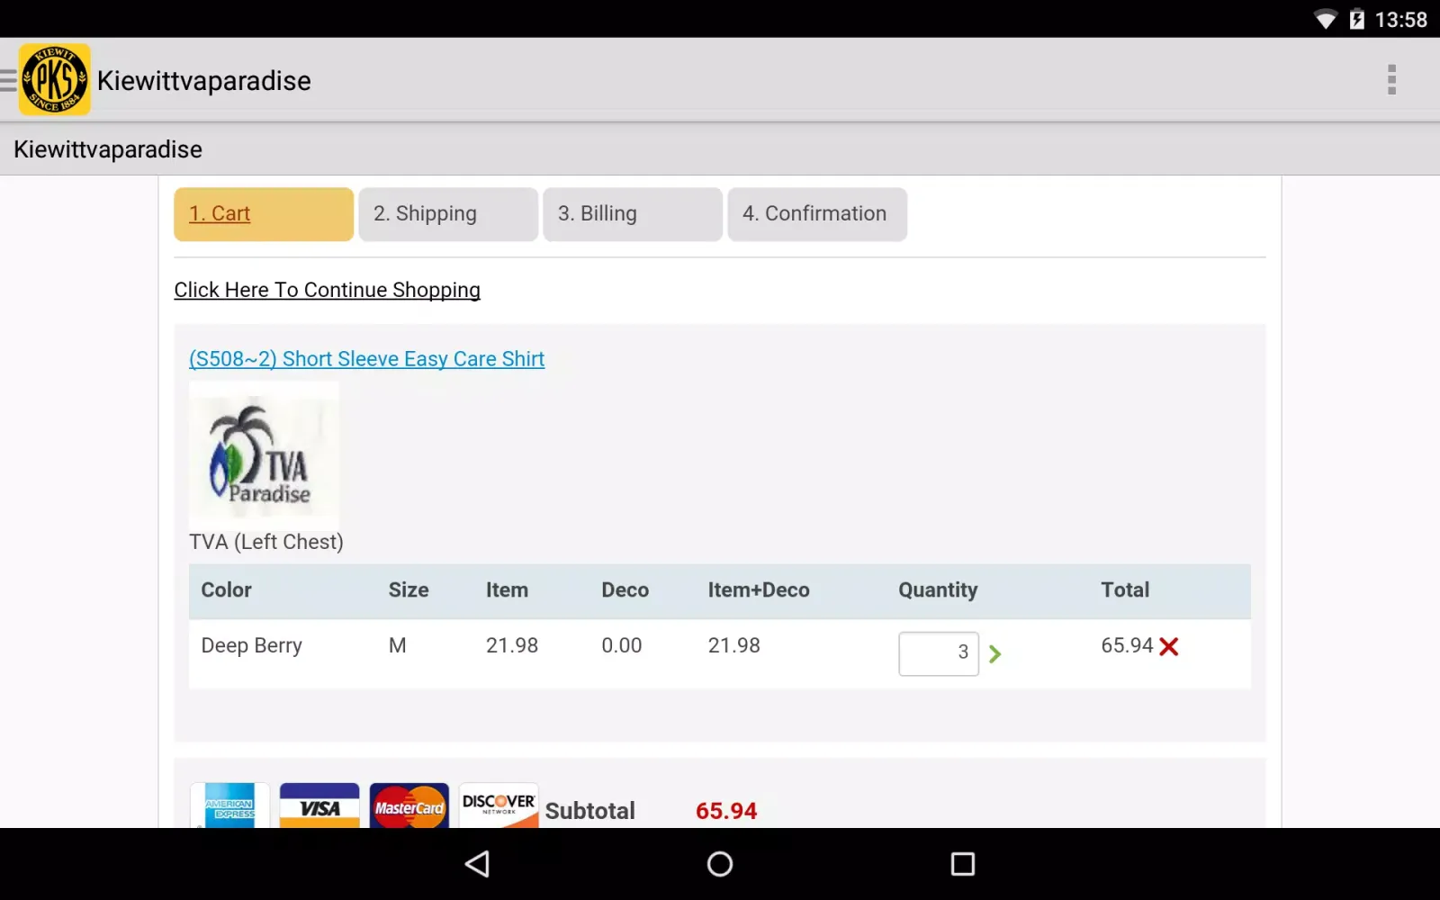Open the Confirmation step

pyautogui.click(x=816, y=214)
